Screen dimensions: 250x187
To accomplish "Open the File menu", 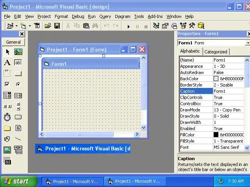I will point(7,16).
